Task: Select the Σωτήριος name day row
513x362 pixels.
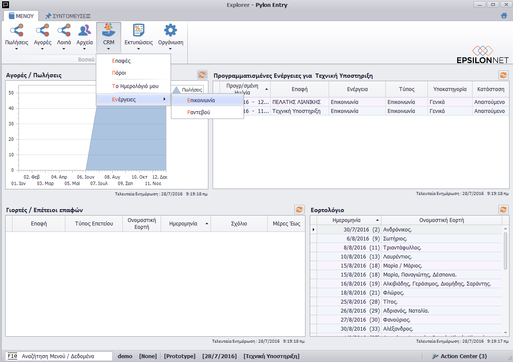Action: point(406,239)
